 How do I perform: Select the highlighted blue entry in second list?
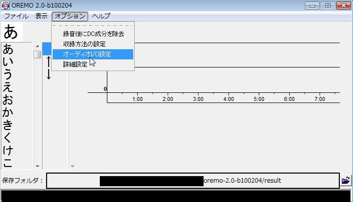pyautogui.click(x=47, y=49)
